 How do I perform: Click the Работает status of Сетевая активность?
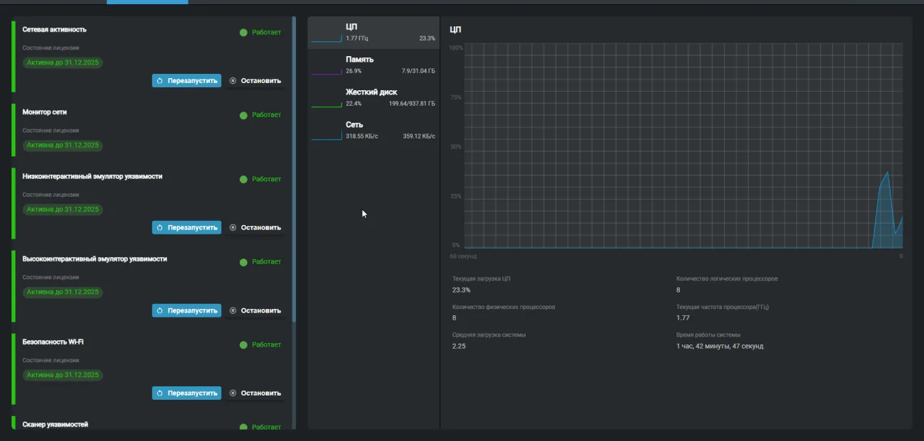(260, 33)
